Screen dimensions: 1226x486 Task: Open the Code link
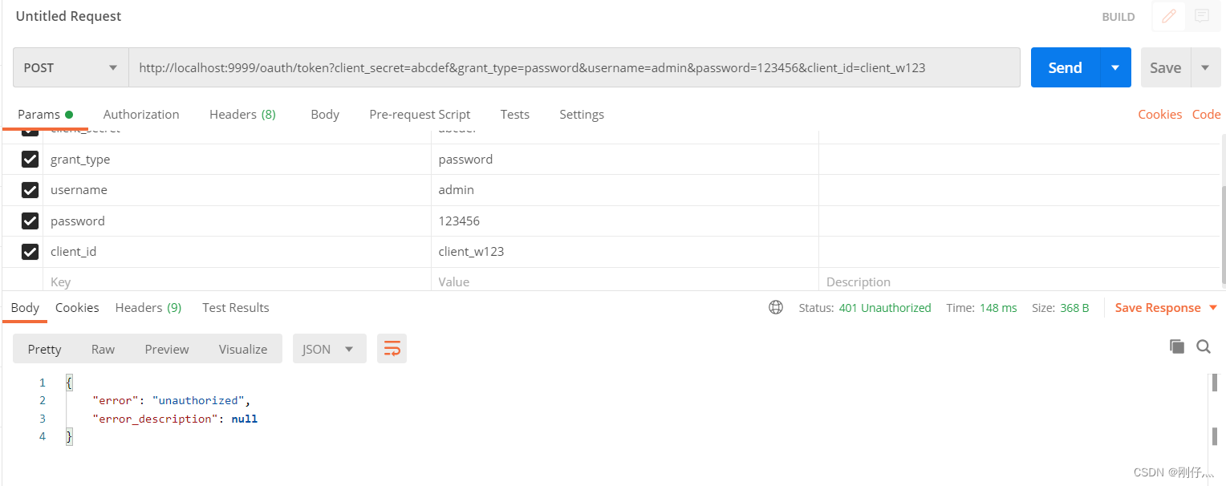1206,114
